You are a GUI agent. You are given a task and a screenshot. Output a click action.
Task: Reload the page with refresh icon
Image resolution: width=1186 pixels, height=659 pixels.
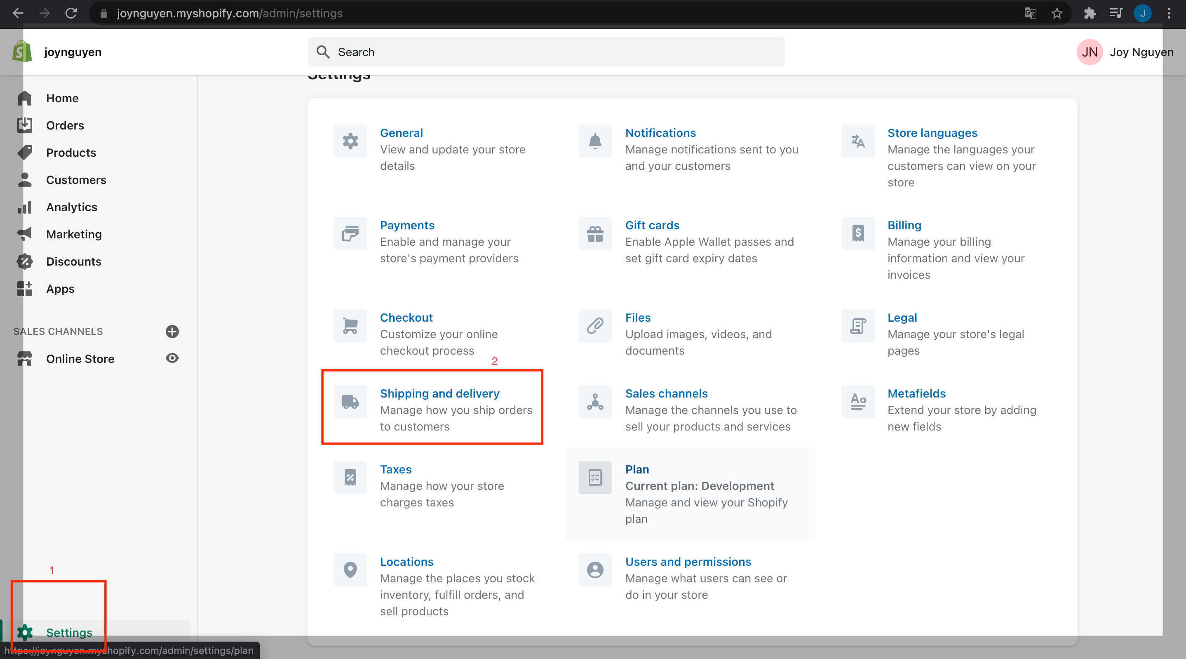(71, 13)
